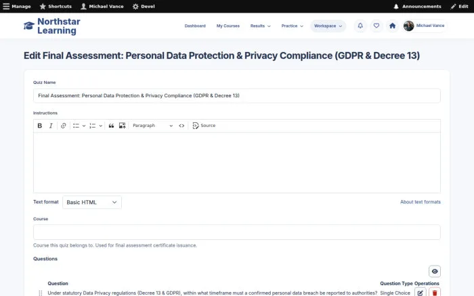Delete the data breach question
474x296 pixels.
(x=435, y=293)
